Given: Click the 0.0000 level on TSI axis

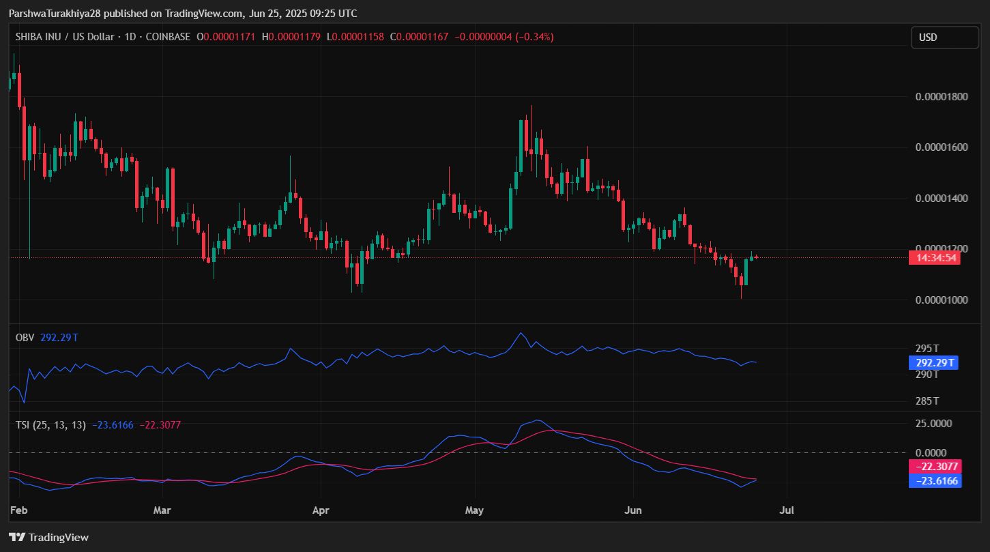Looking at the screenshot, I should 931,452.
